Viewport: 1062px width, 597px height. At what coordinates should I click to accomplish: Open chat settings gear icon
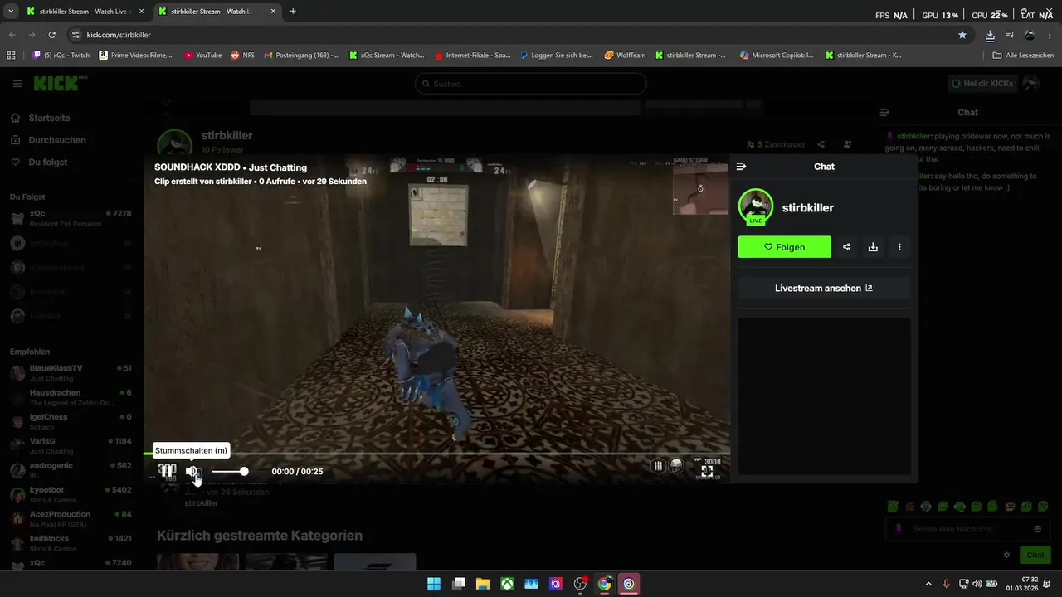pyautogui.click(x=1007, y=555)
